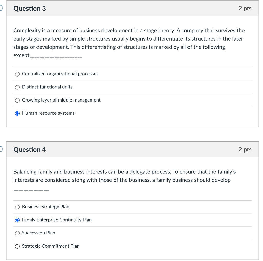Click the "Distinct functional units" answer text
This screenshot has width=263, height=261.
[47, 87]
